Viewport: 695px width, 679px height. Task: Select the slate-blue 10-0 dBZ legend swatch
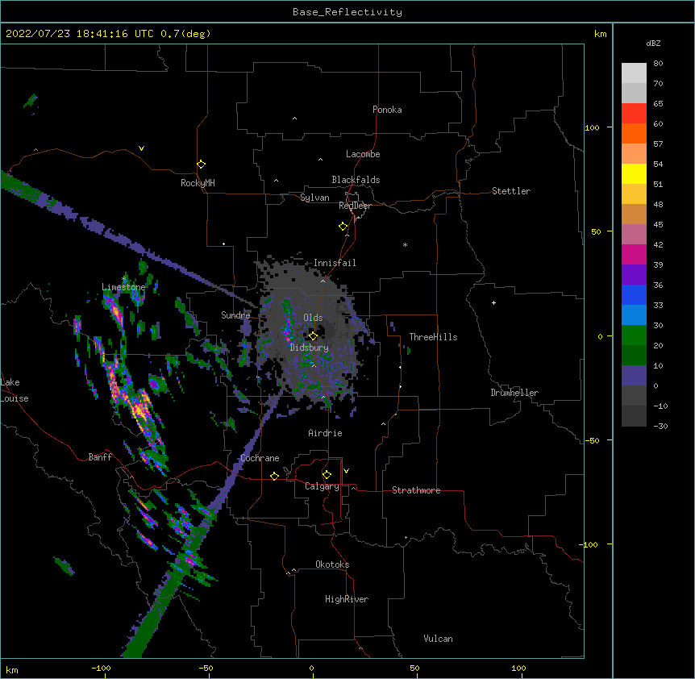coord(634,376)
